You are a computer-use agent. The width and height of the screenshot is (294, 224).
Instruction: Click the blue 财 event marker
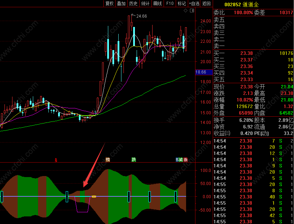177,159
